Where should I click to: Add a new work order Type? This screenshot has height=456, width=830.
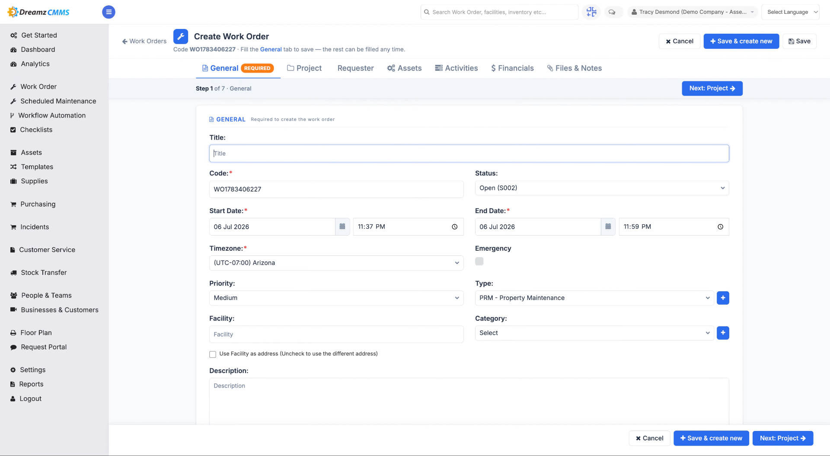[x=723, y=298]
